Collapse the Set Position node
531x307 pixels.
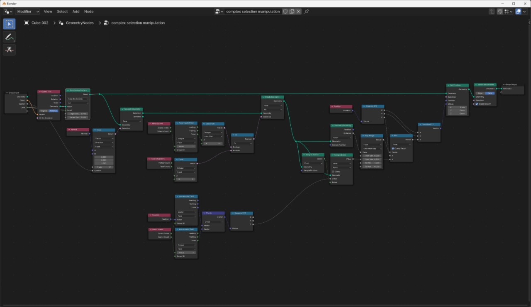pos(449,85)
